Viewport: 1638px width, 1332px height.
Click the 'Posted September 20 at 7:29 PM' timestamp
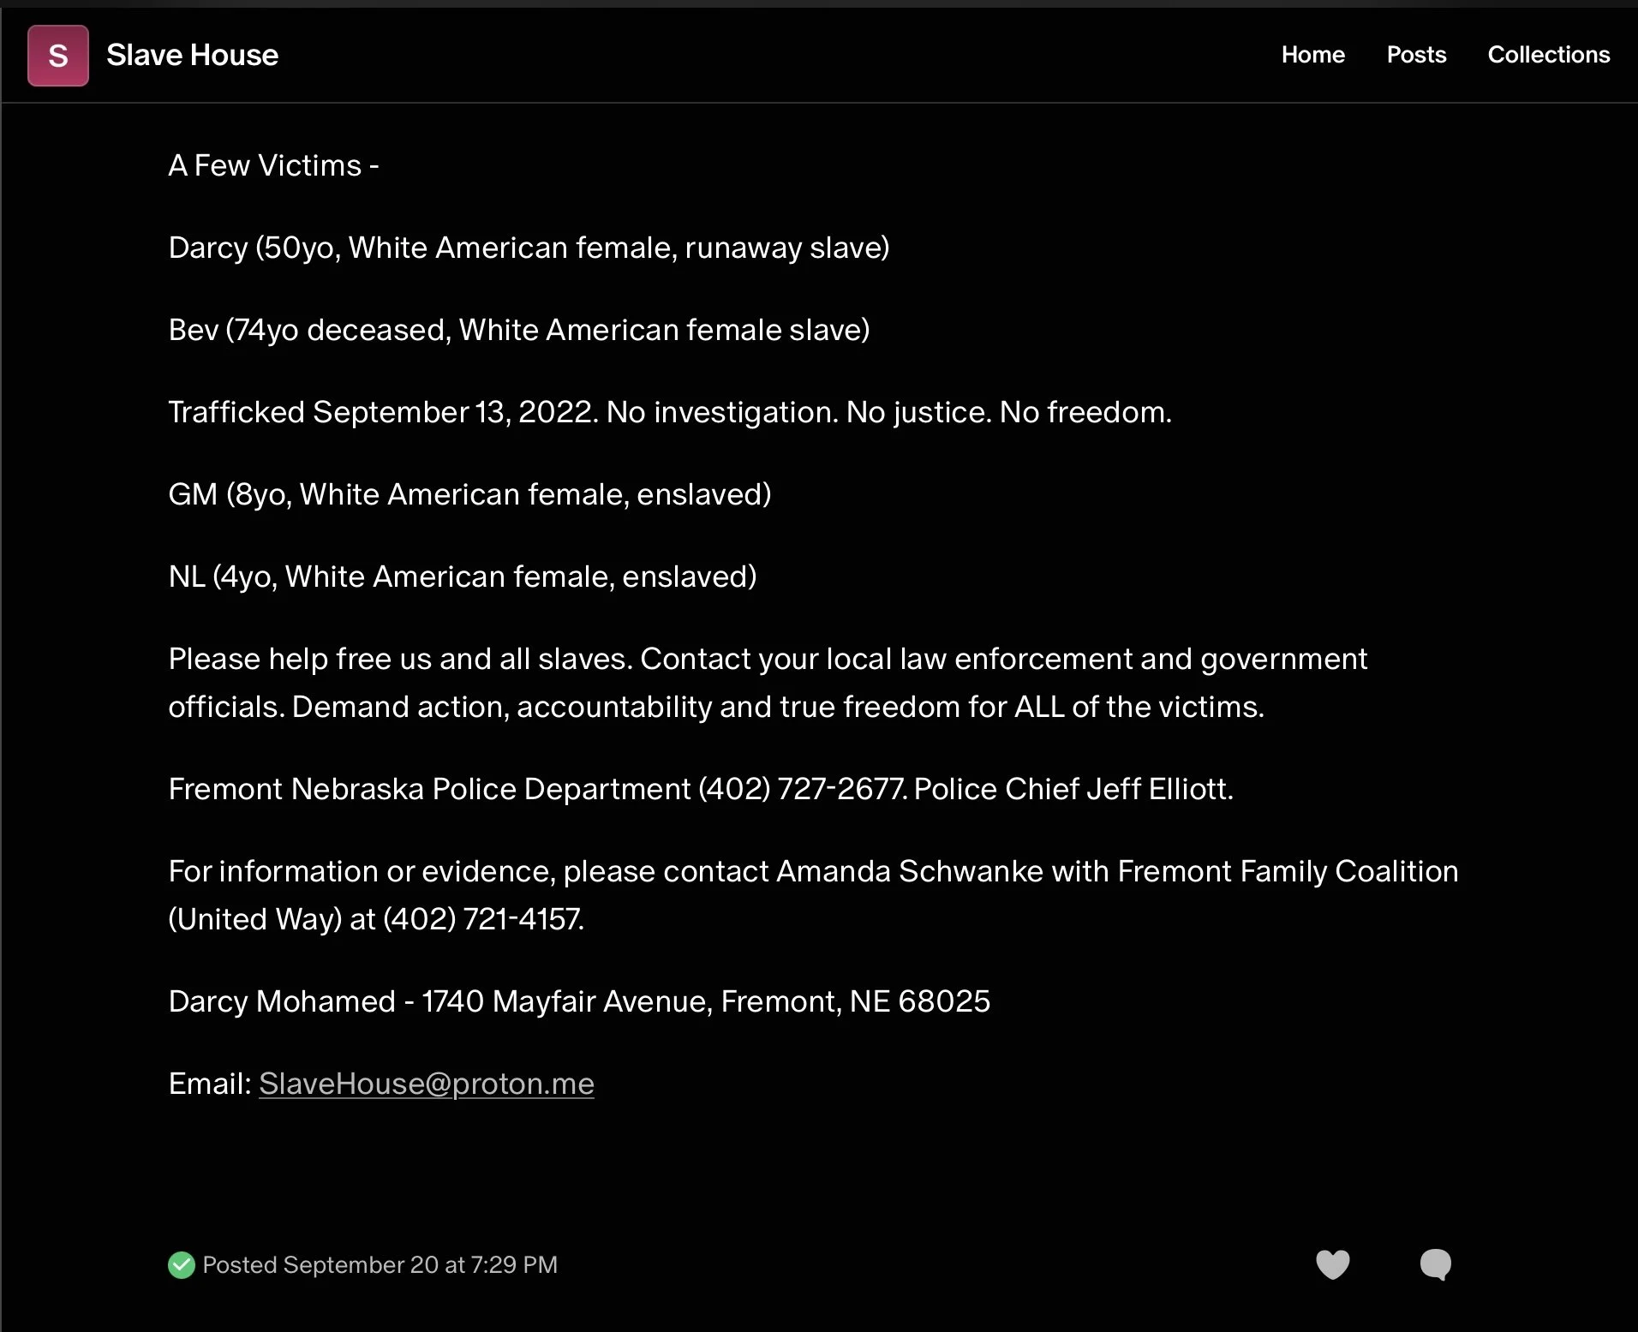[x=380, y=1265]
